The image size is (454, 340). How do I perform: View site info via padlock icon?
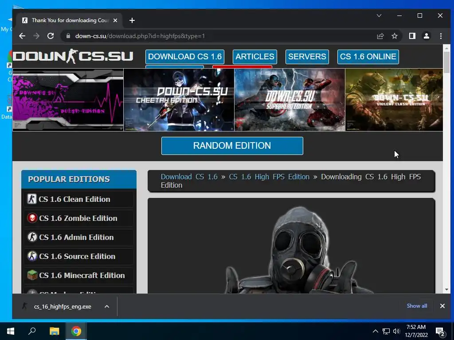pos(68,36)
